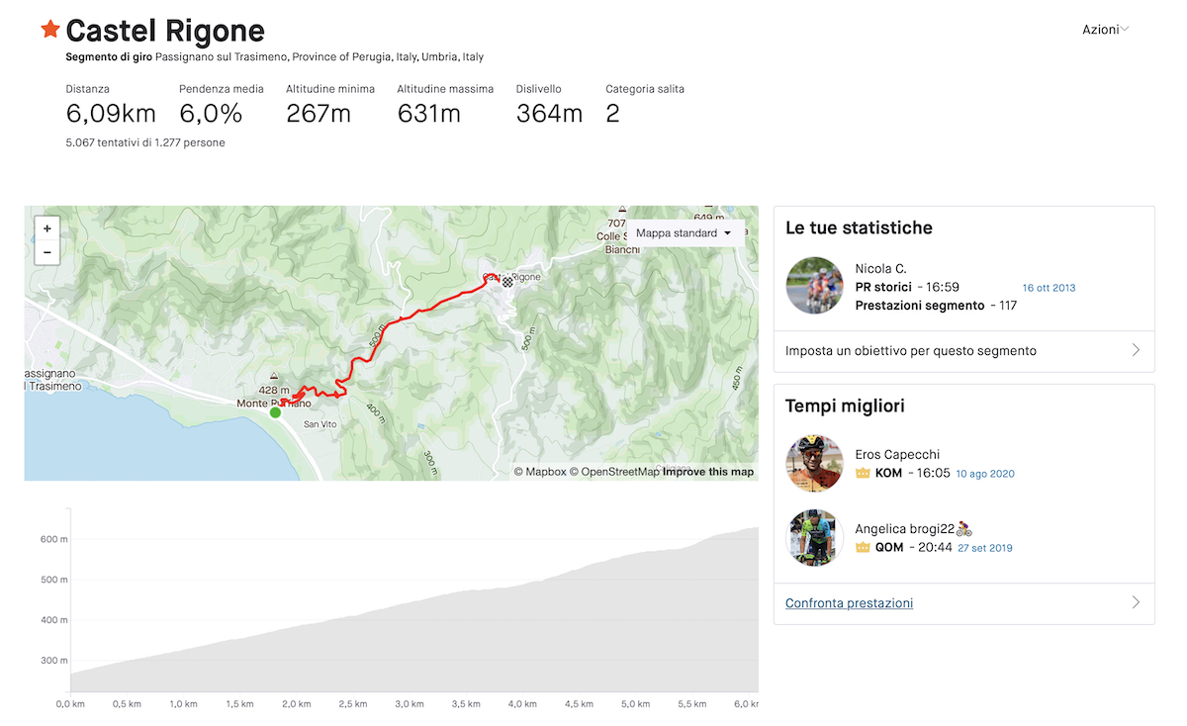Expand Imposta un obiettivo per questo segmento

pos(964,350)
